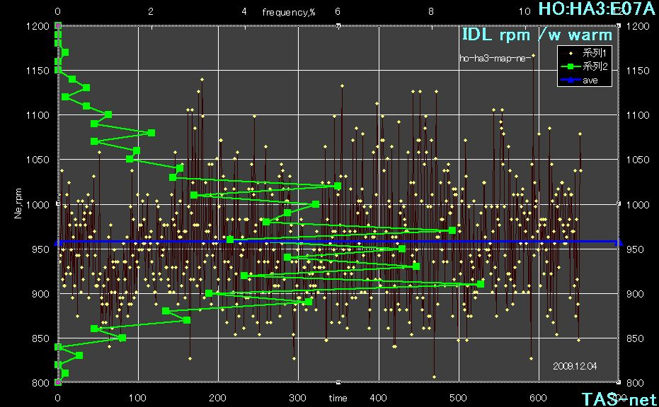Select the 系列2 legend entry
Viewport: 659px width, 407px height.
[x=585, y=66]
